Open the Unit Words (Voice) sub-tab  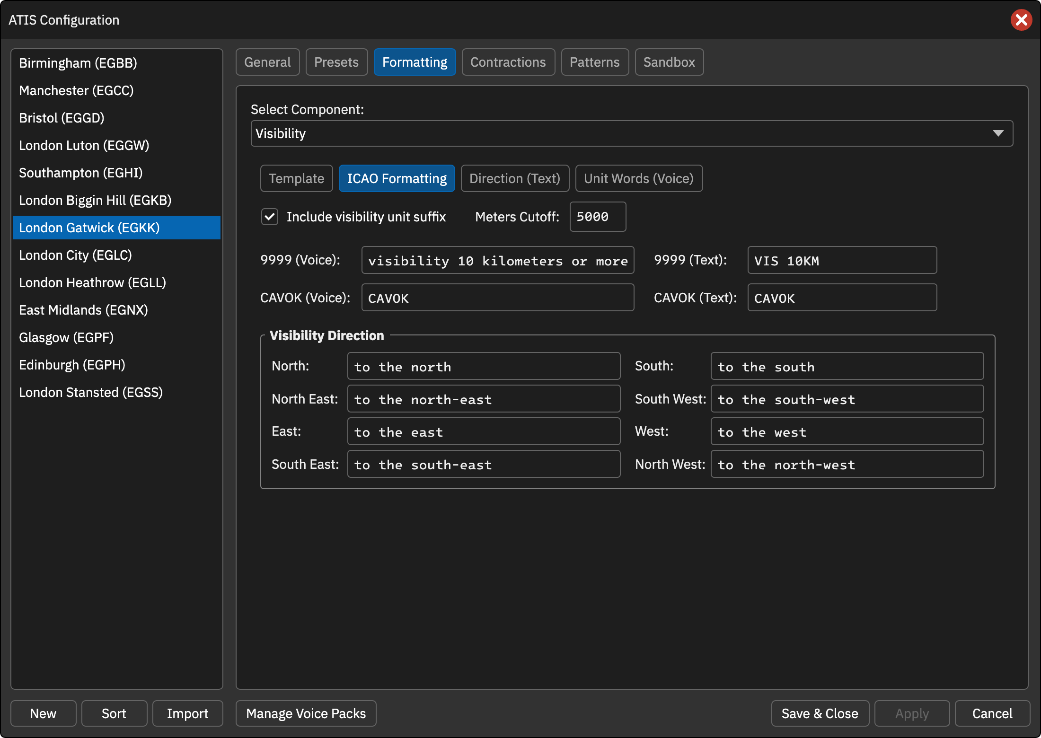[639, 178]
